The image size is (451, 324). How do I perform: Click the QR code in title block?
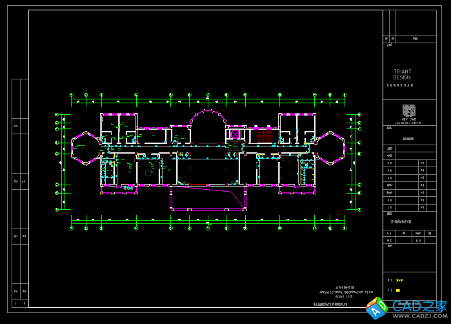point(409,110)
